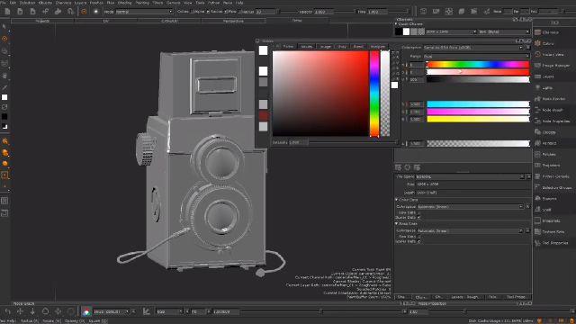Open the Color Data Colorspace dropdown

click(470, 207)
